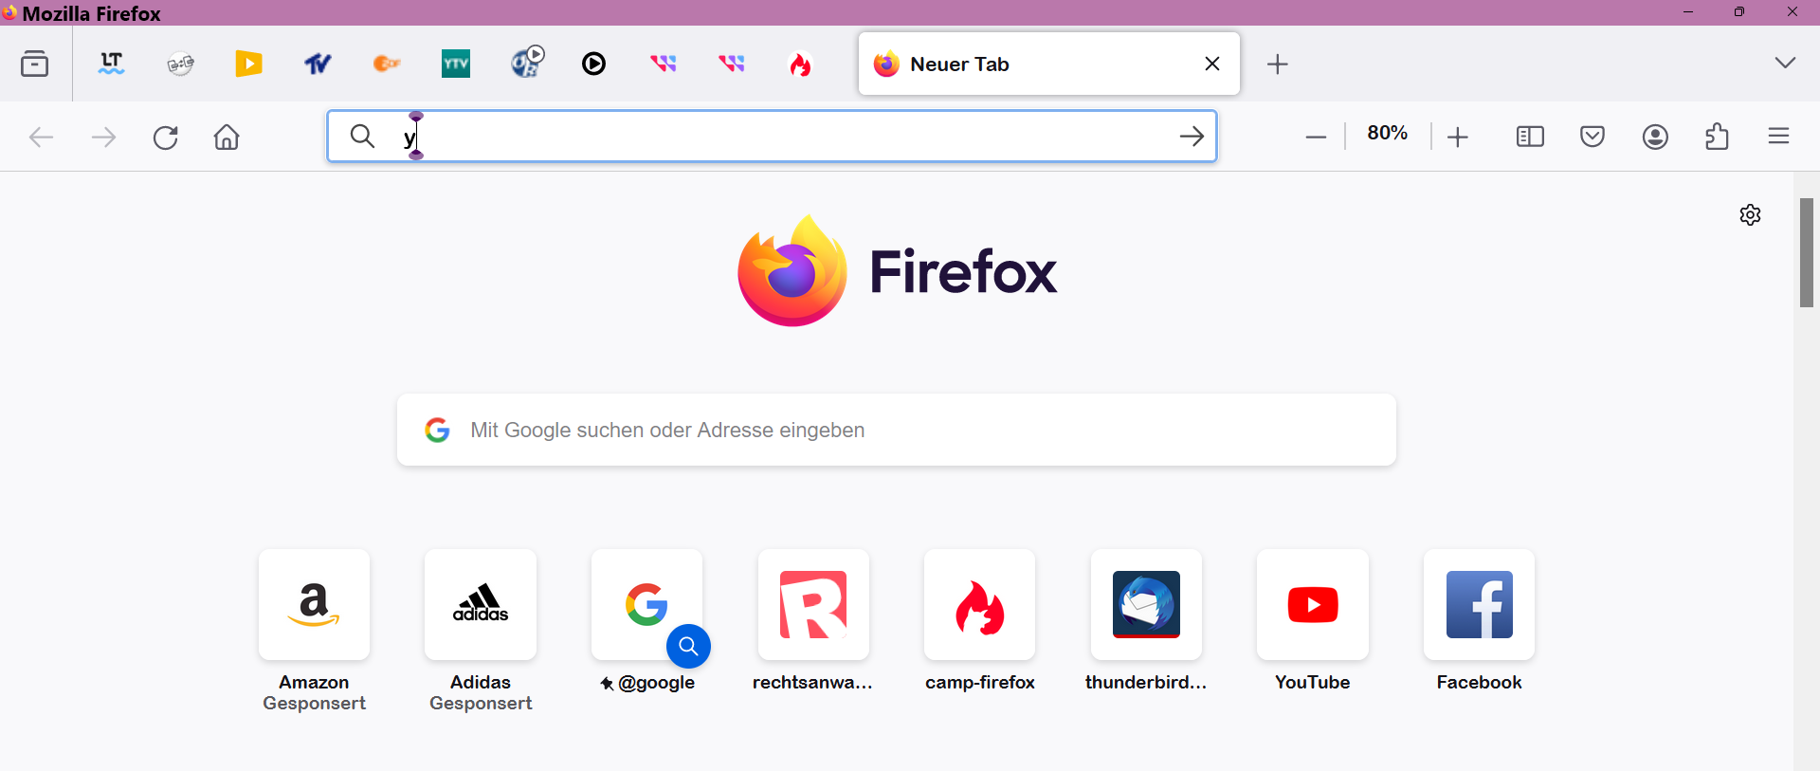Viewport: 1820px width, 771px height.
Task: Switch to the yellow play-icon pinned tab
Action: (248, 64)
